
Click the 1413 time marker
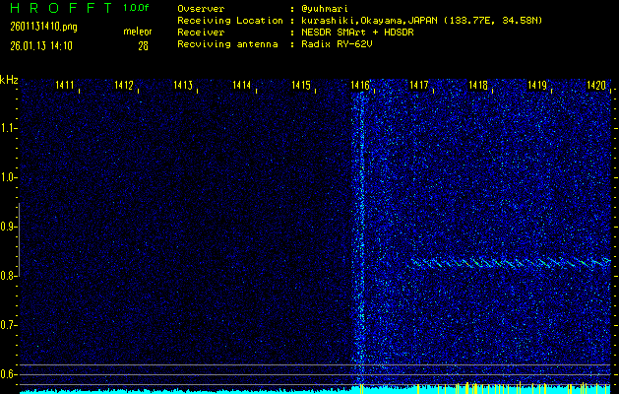pos(183,85)
